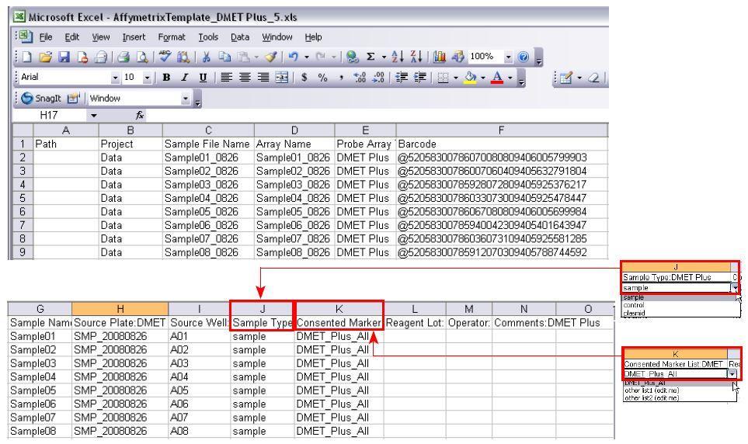Choose 'other list2 (edit me)' option
This screenshot has height=444, width=748.
point(652,397)
